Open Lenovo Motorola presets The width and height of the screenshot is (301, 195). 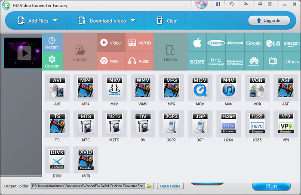[235, 61]
